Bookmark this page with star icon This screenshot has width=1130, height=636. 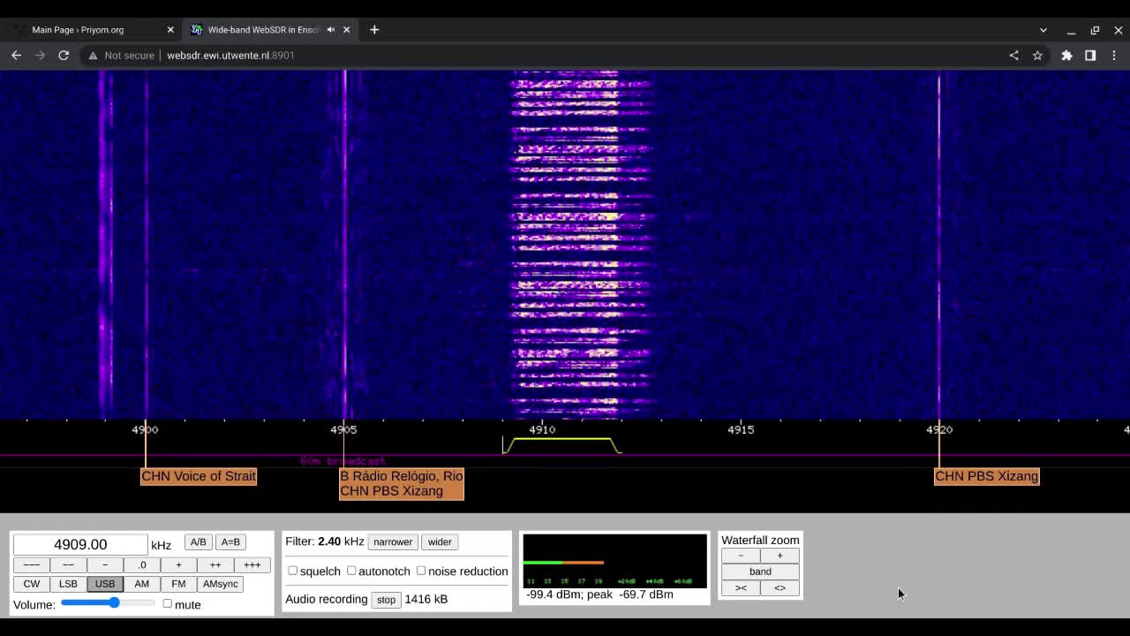(x=1037, y=55)
